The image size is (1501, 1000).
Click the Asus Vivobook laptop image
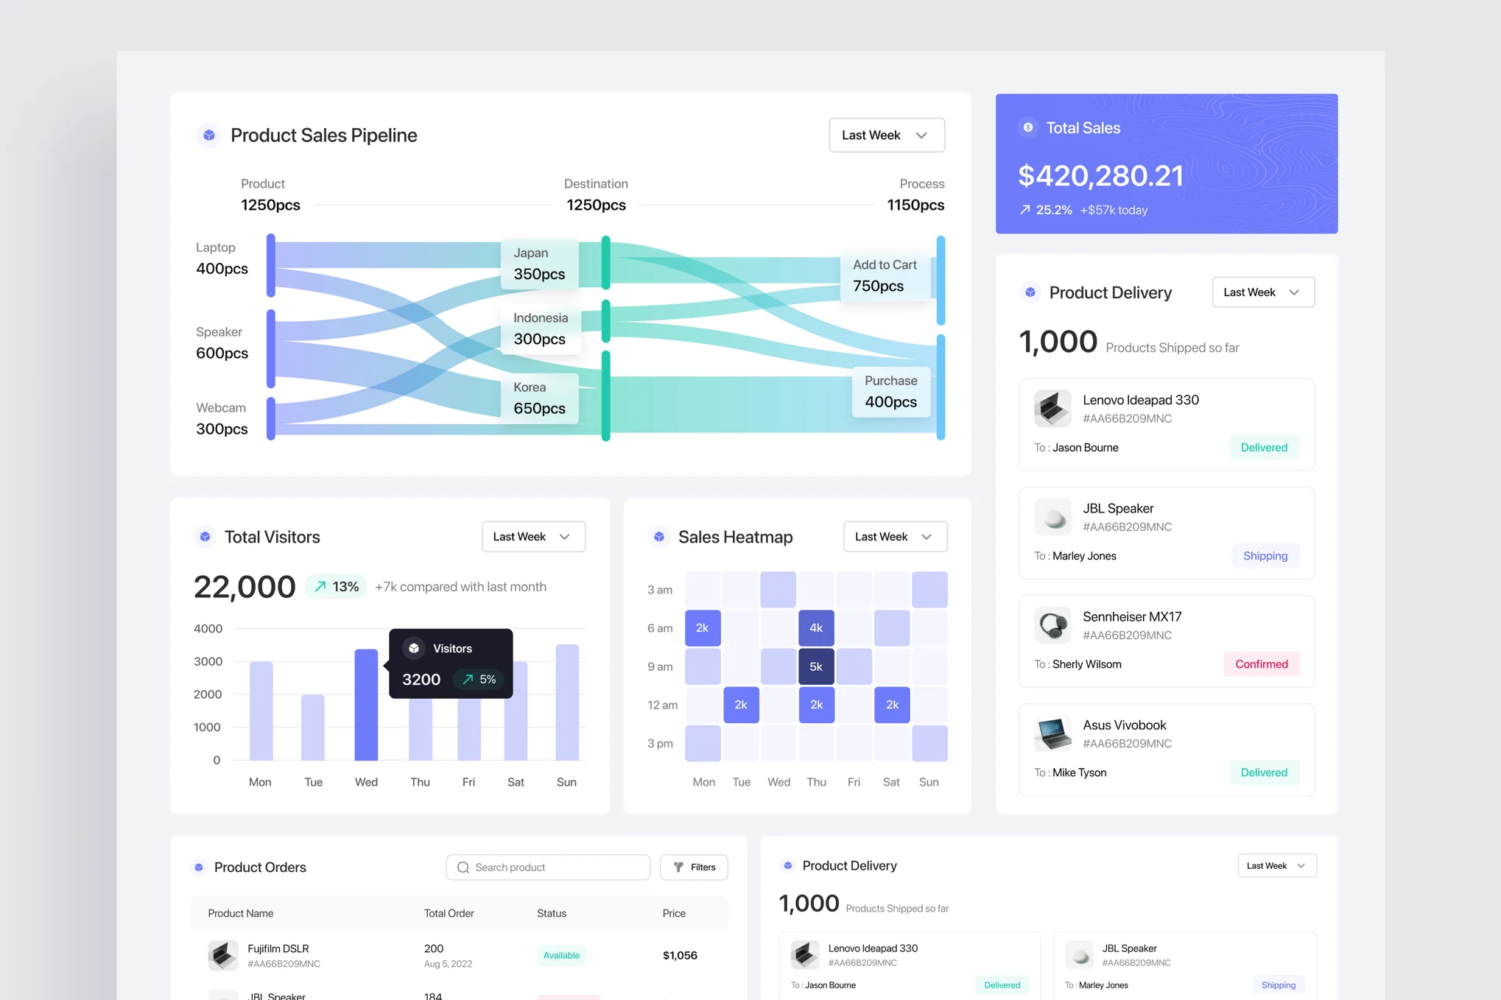(1052, 733)
